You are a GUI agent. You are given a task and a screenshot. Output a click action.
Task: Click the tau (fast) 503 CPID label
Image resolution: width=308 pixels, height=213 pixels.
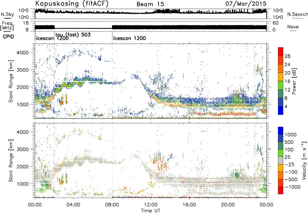(x=73, y=35)
